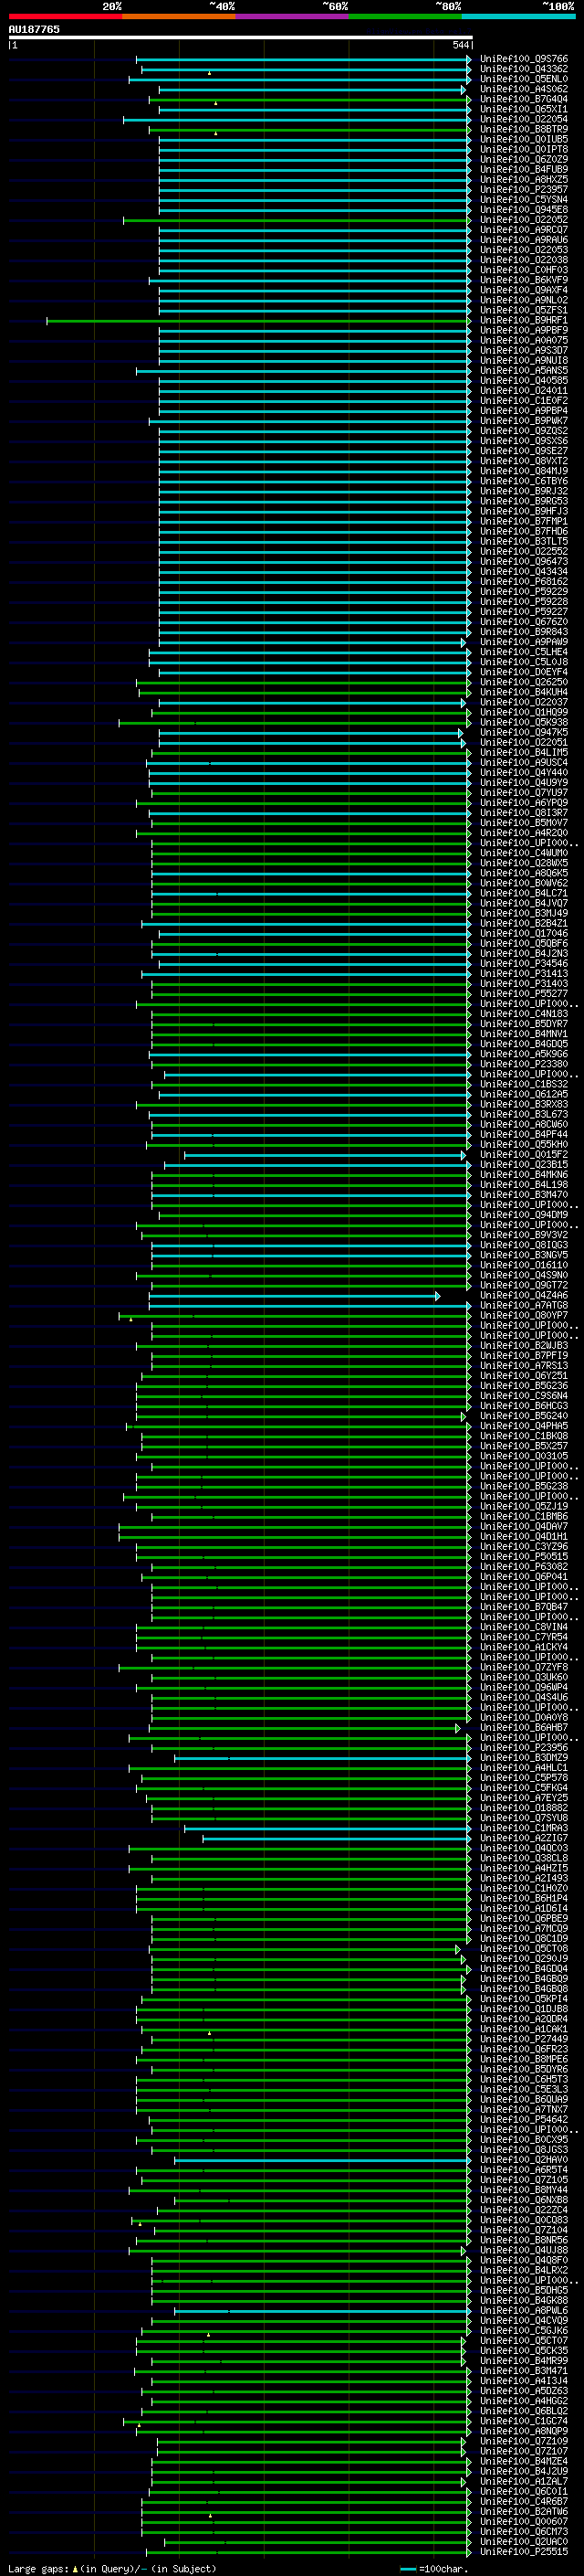Select the UniRef100_O22052 label

[x=523, y=220]
